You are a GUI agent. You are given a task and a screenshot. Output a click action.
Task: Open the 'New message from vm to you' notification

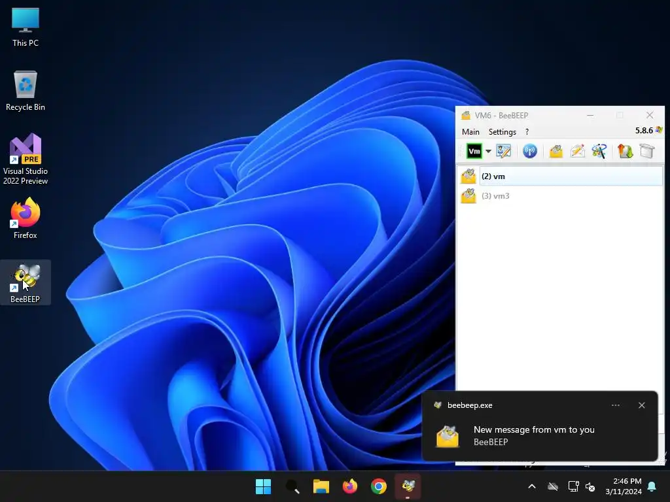(540, 426)
